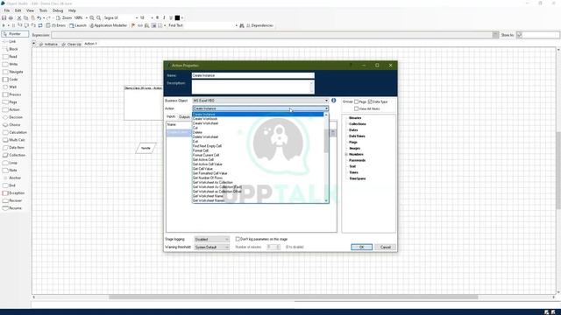Viewport: 561px width, 315px height.
Task: Switch to the Outputs tab
Action: point(185,116)
